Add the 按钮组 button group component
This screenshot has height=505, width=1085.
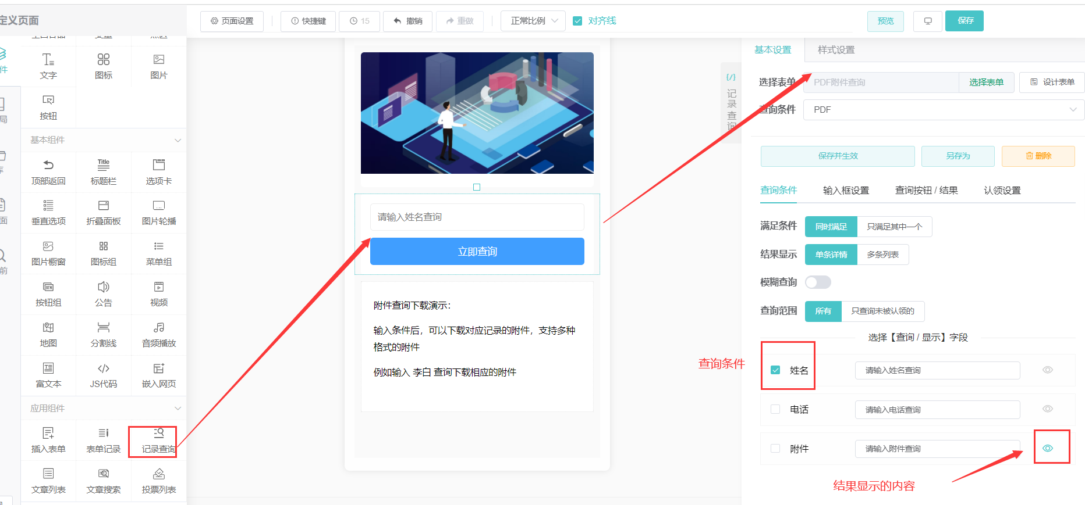click(48, 294)
